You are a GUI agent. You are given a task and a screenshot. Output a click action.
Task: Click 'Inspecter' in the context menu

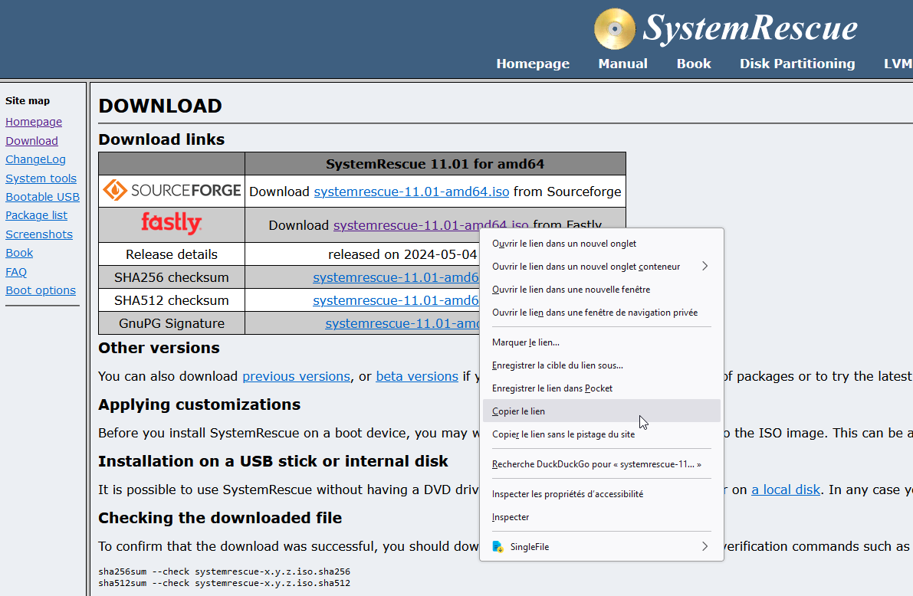coord(602,517)
